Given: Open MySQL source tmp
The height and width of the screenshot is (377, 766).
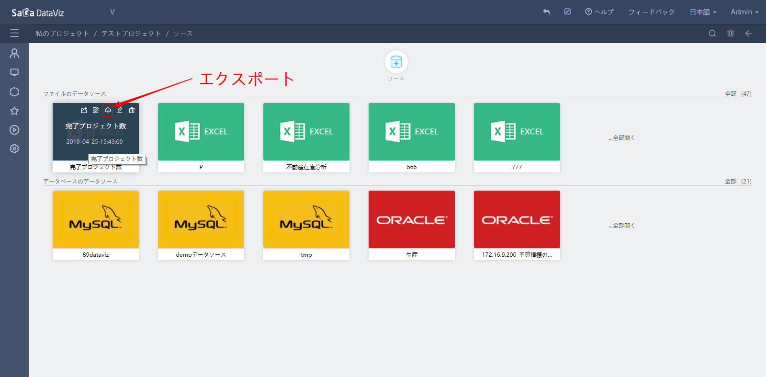Looking at the screenshot, I should click(306, 225).
